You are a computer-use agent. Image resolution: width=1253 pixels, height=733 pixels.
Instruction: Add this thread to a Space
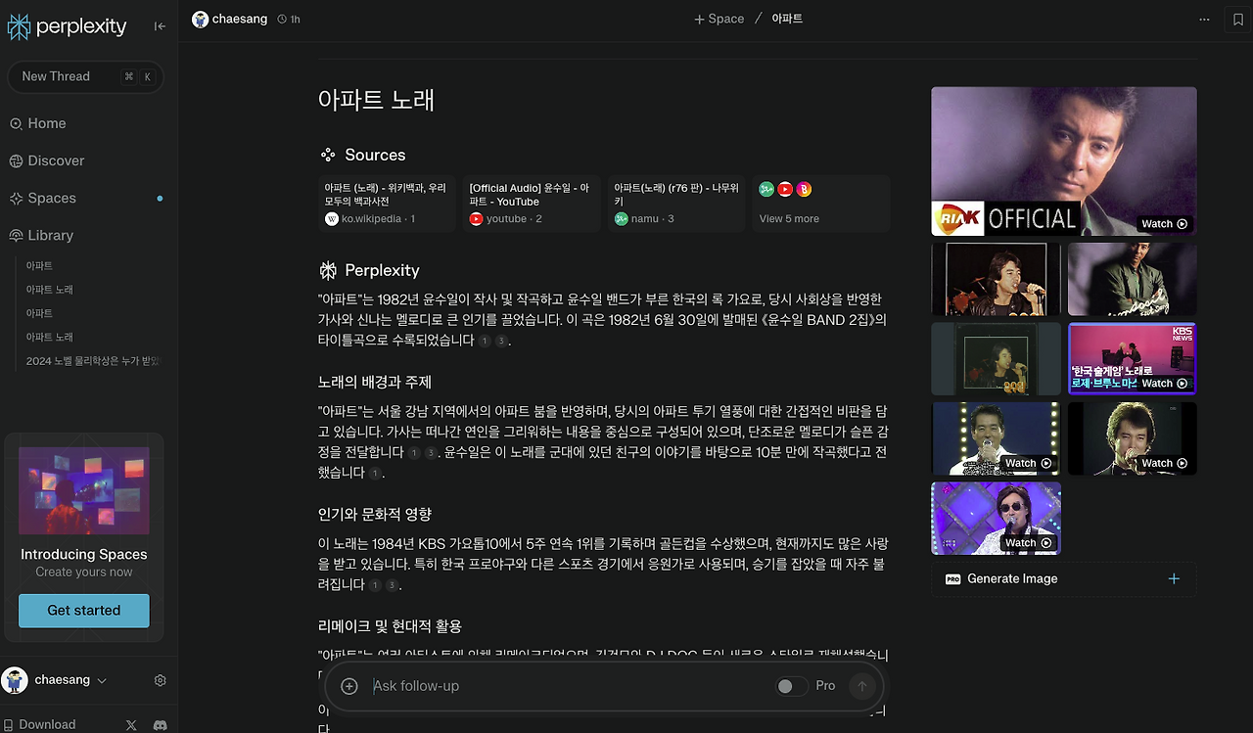click(719, 19)
